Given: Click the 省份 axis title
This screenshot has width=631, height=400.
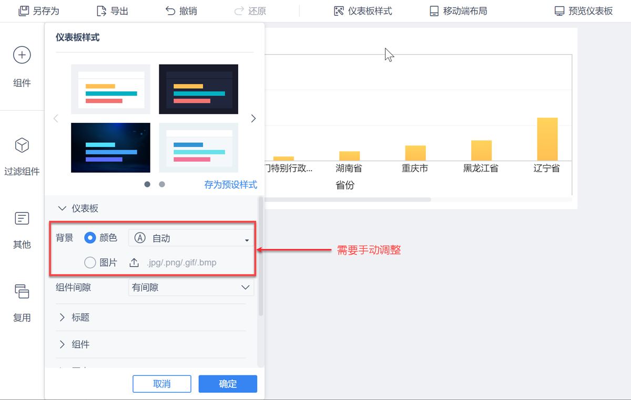Looking at the screenshot, I should (345, 185).
